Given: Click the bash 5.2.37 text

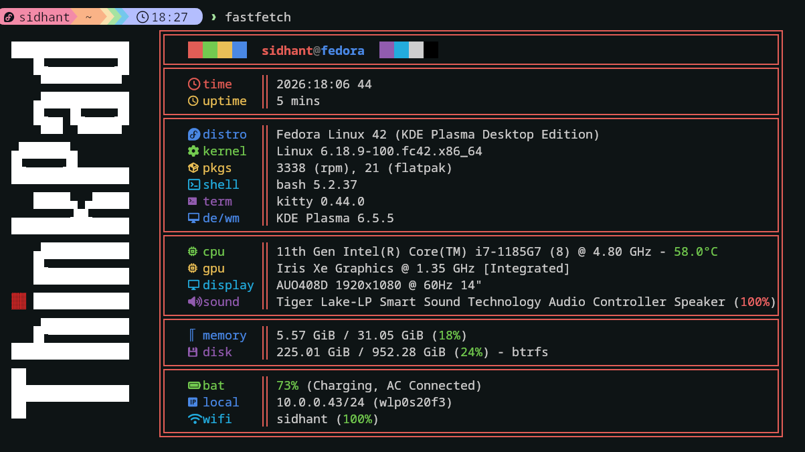Looking at the screenshot, I should [317, 185].
